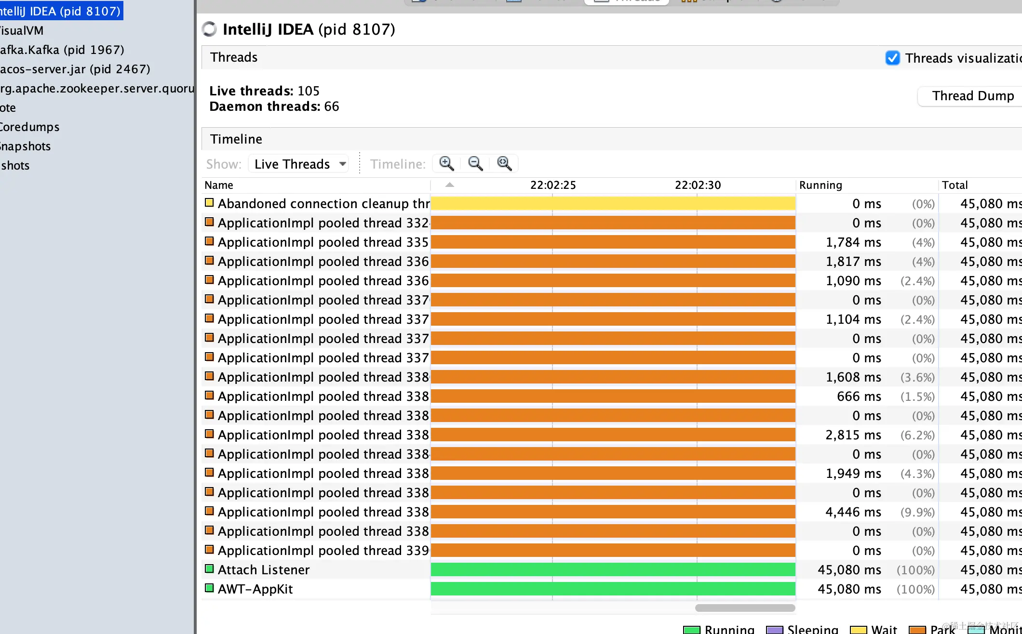Click the timeline zoom out magnifier
1022x634 pixels.
pos(475,164)
